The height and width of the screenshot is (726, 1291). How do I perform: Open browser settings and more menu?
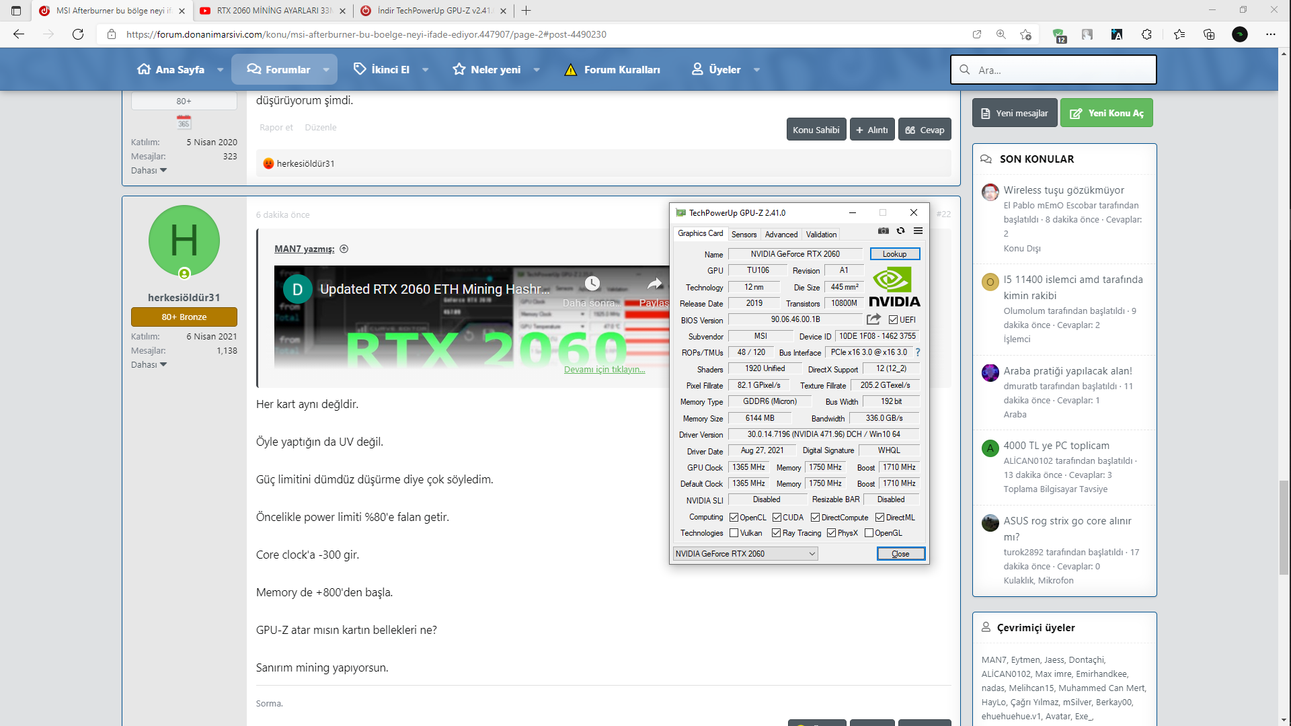pos(1270,34)
